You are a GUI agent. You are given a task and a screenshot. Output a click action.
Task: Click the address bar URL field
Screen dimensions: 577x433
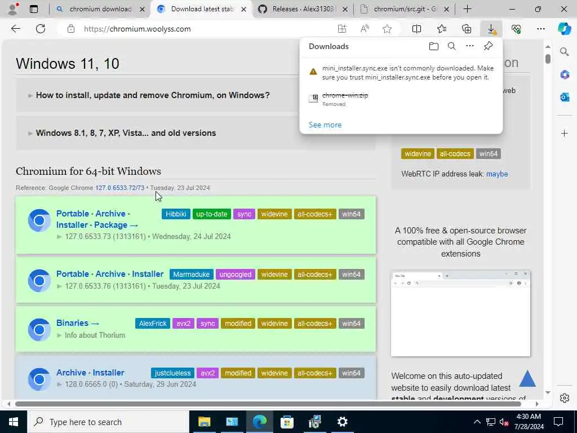click(206, 29)
